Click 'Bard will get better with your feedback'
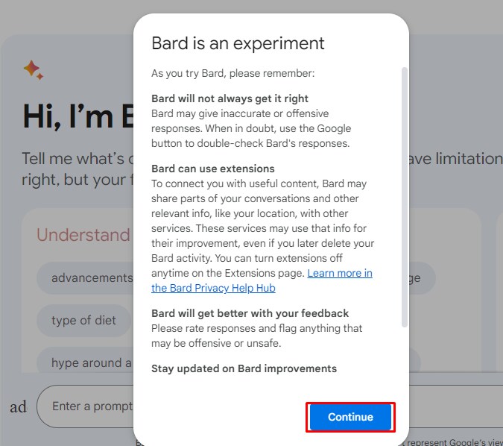 pos(250,313)
